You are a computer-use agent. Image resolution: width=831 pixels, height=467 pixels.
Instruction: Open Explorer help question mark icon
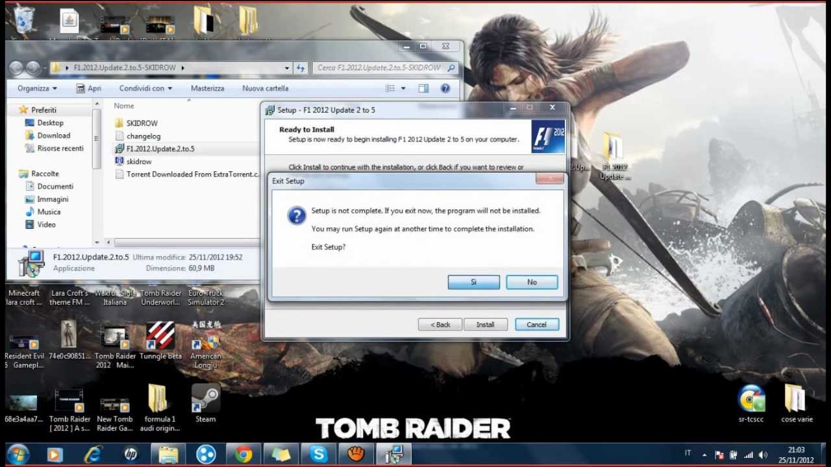click(x=445, y=88)
